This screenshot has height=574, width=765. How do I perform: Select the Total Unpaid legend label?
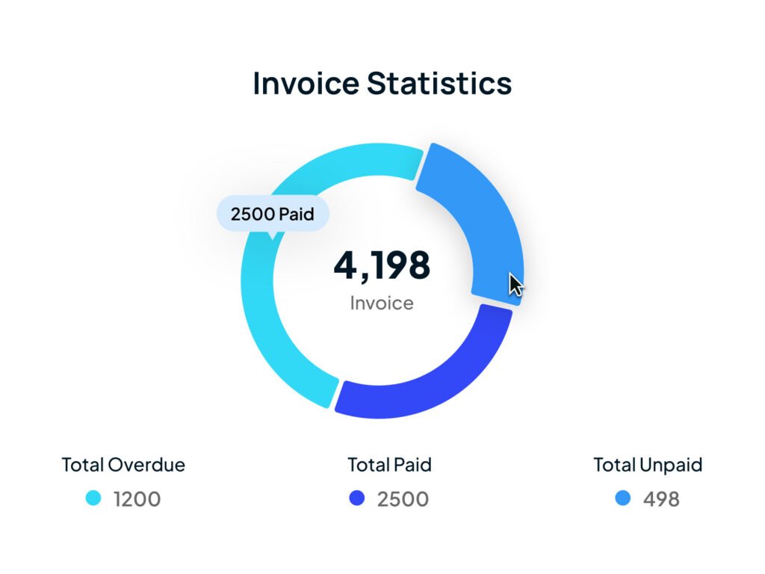(648, 465)
